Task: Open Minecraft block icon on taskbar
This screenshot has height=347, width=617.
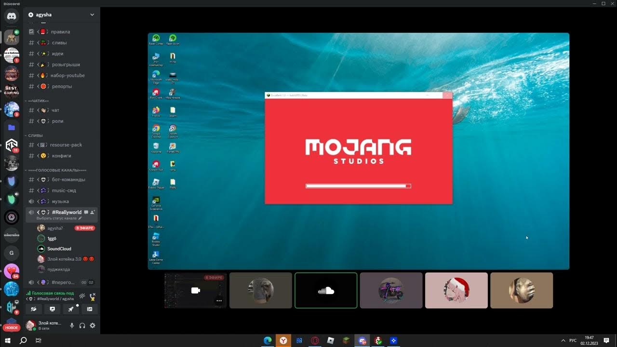Action: click(346, 340)
